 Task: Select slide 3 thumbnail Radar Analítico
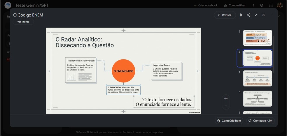coord(258,58)
